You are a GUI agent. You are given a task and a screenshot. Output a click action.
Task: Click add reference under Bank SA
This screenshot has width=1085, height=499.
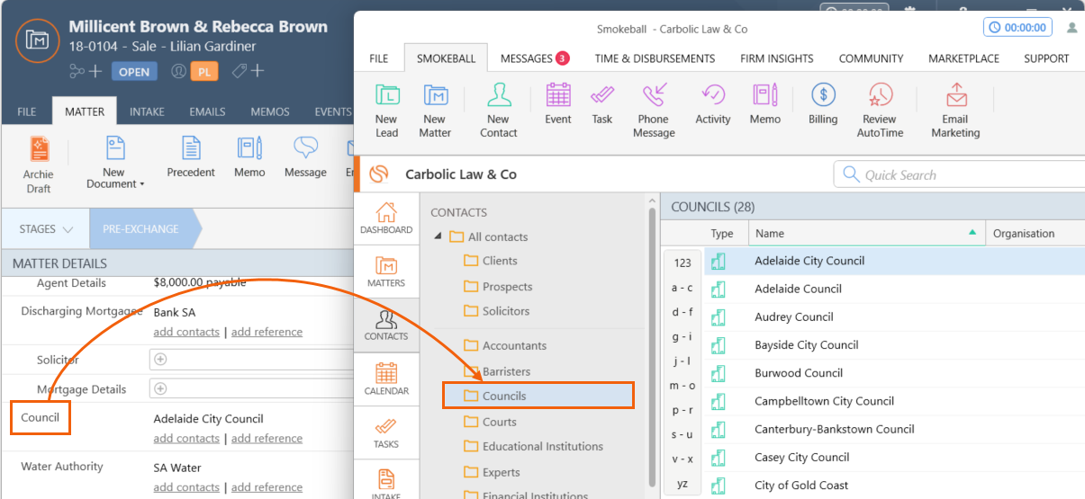pos(267,332)
